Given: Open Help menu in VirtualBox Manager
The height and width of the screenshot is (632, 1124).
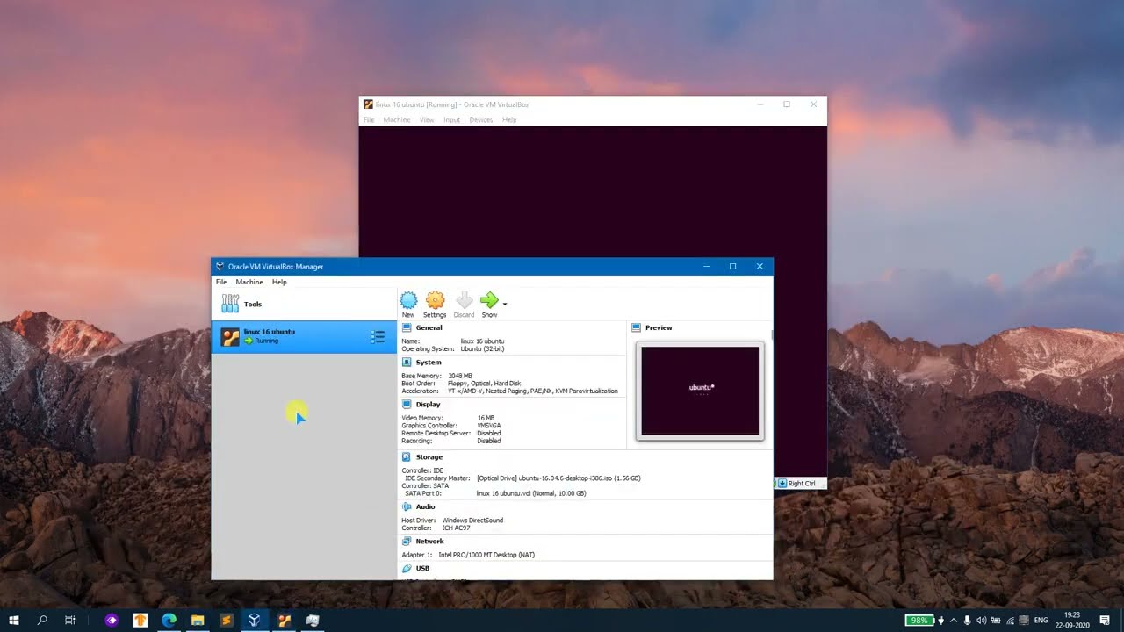Looking at the screenshot, I should [x=279, y=282].
